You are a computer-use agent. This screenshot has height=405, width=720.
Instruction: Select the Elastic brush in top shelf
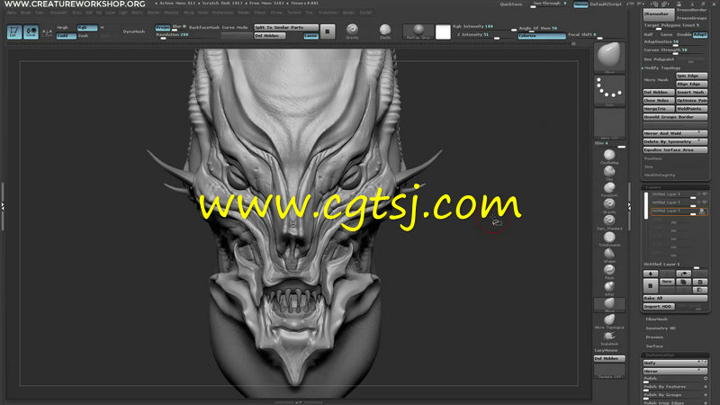click(385, 31)
